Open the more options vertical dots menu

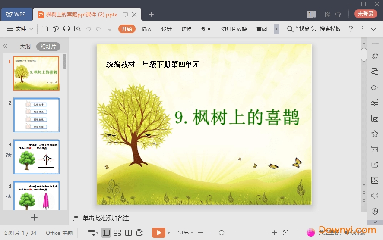click(362, 29)
